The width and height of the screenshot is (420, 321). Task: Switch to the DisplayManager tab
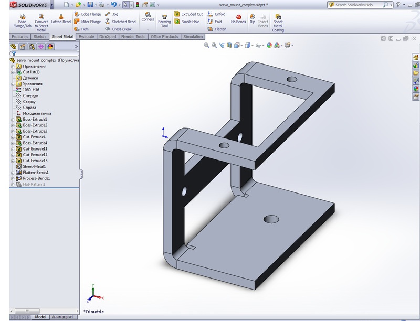pos(50,47)
